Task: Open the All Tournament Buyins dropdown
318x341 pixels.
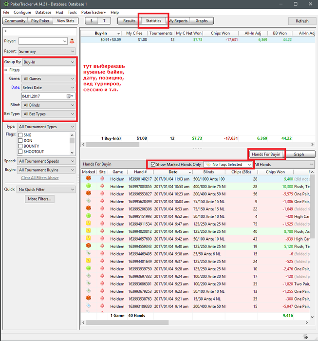Action: click(x=47, y=170)
